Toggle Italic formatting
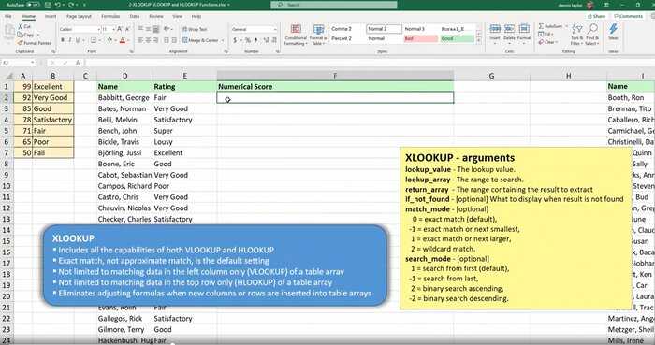The height and width of the screenshot is (345, 655). [70, 40]
